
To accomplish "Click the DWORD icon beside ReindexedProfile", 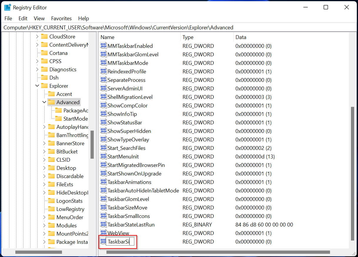I will [103, 71].
